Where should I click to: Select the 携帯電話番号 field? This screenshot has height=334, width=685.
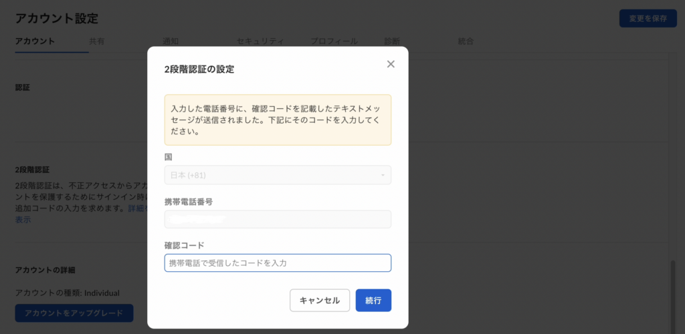click(278, 219)
